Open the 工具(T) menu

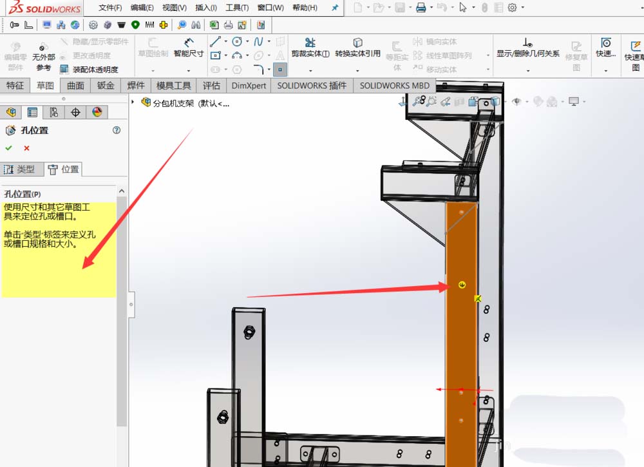click(237, 8)
